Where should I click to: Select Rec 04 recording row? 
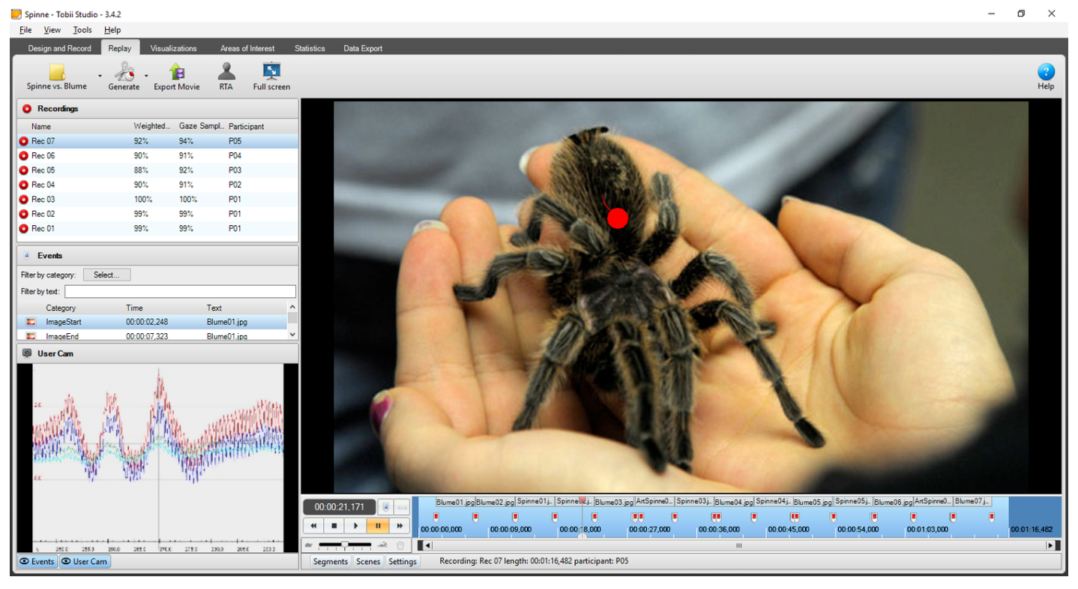[x=157, y=185]
